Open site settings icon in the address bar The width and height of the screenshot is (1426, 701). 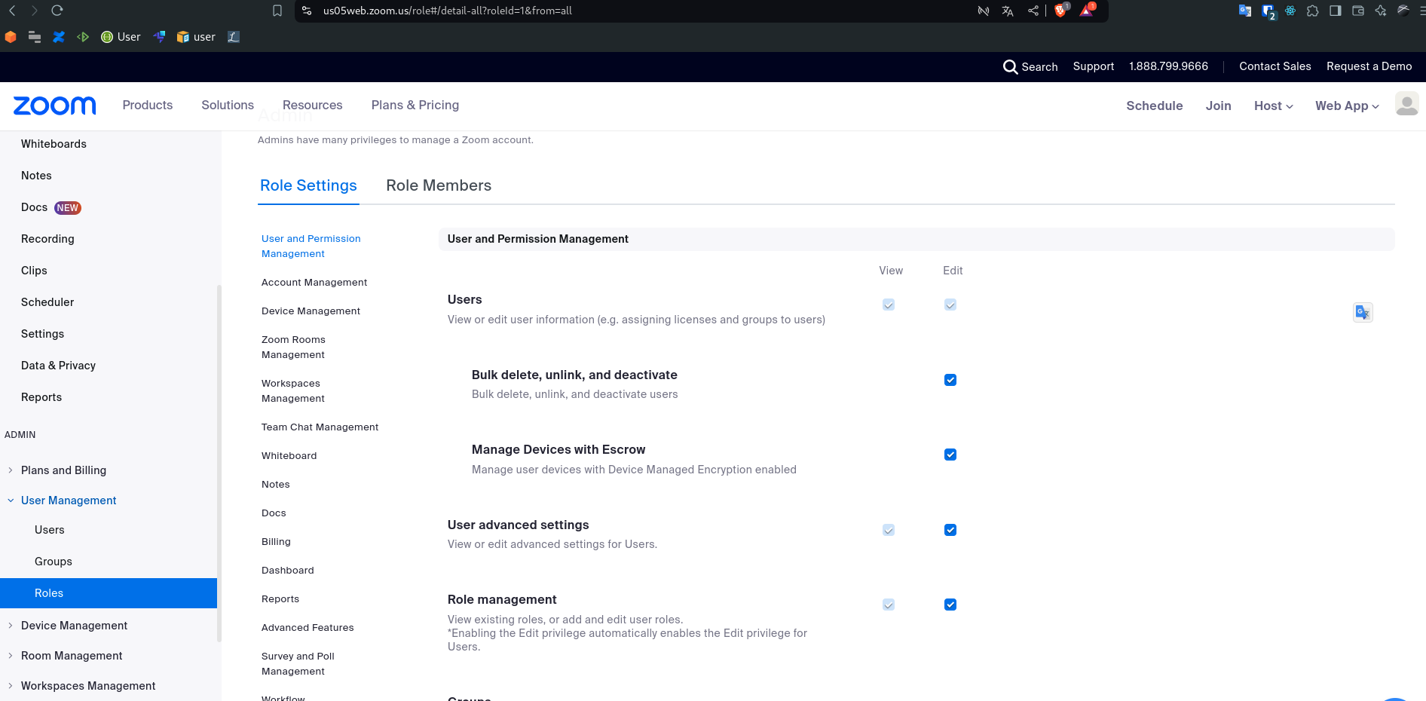tap(306, 11)
